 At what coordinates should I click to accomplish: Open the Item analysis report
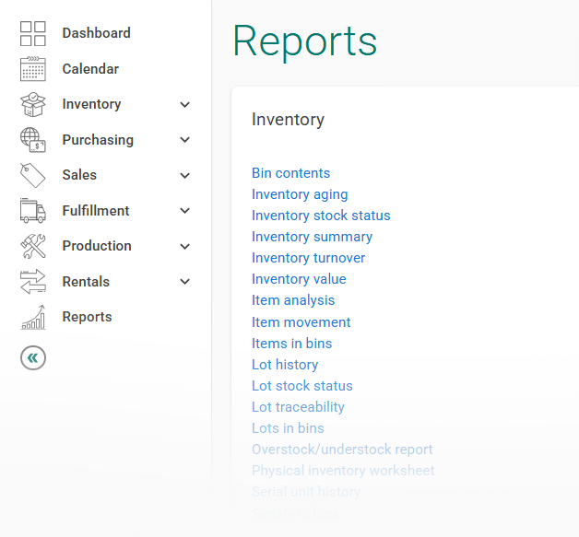pyautogui.click(x=293, y=300)
